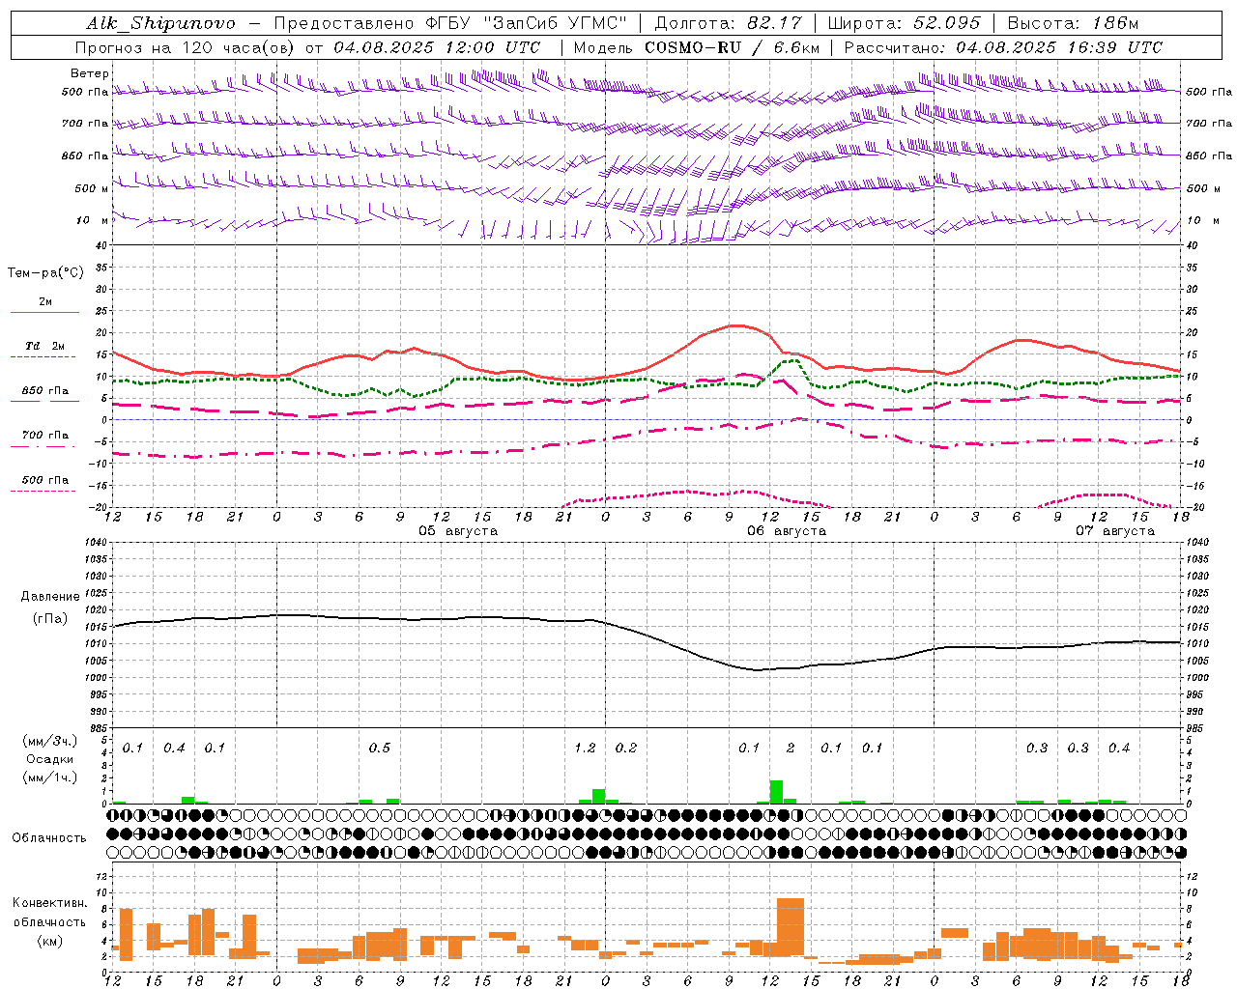Click the '0.2' precipitation amount value

tap(626, 749)
